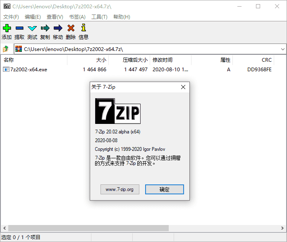Click the Copy (复制) arrow icon

pos(45,28)
